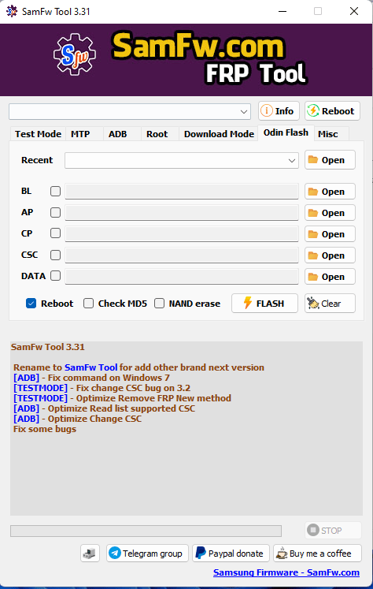
Task: Click the CP file path field
Action: 182,233
